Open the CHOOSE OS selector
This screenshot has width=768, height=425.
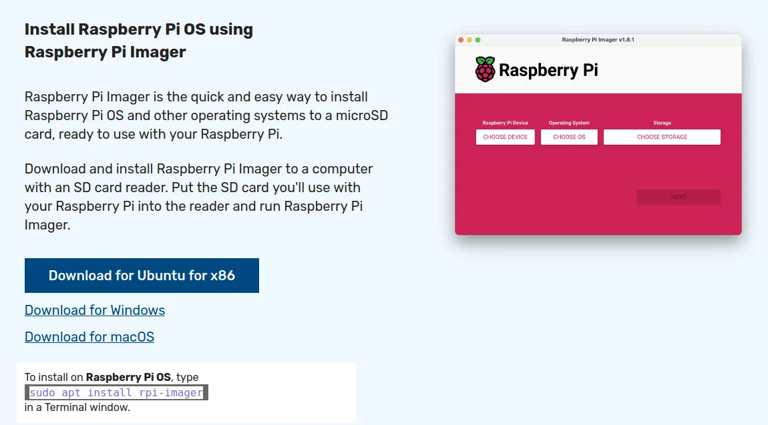coord(569,137)
